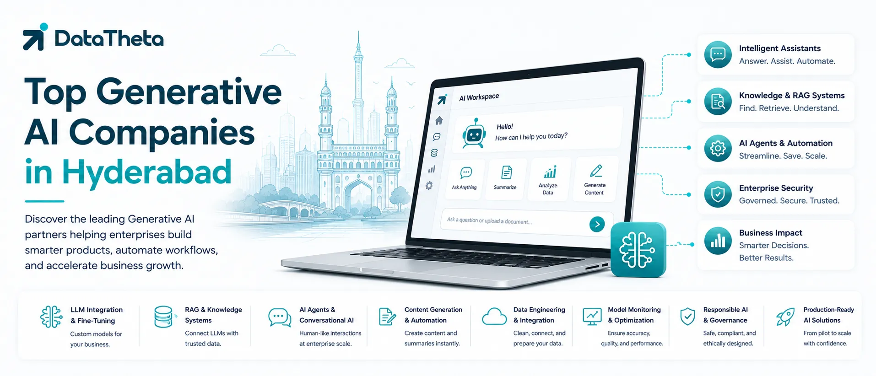
Task: Click 'Custom models for your business.' text
Action: pyautogui.click(x=96, y=339)
